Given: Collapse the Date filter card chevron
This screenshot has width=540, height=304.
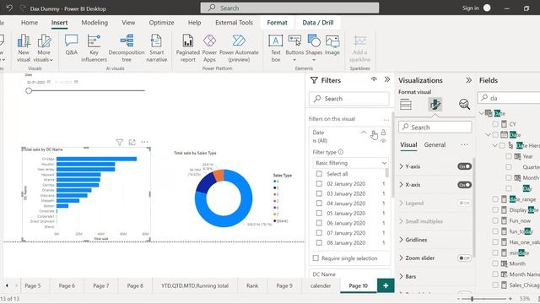Looking at the screenshot, I should point(364,133).
